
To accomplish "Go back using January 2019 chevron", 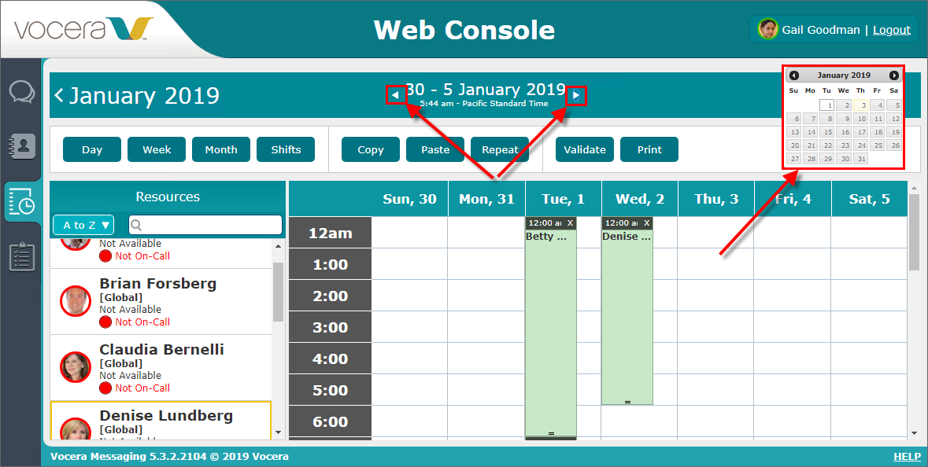I will (x=59, y=95).
